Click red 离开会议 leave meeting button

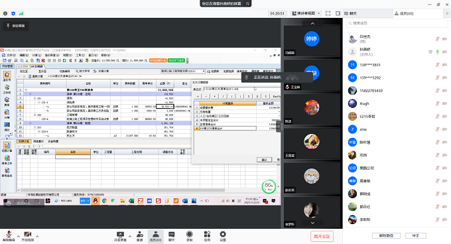[x=322, y=236]
